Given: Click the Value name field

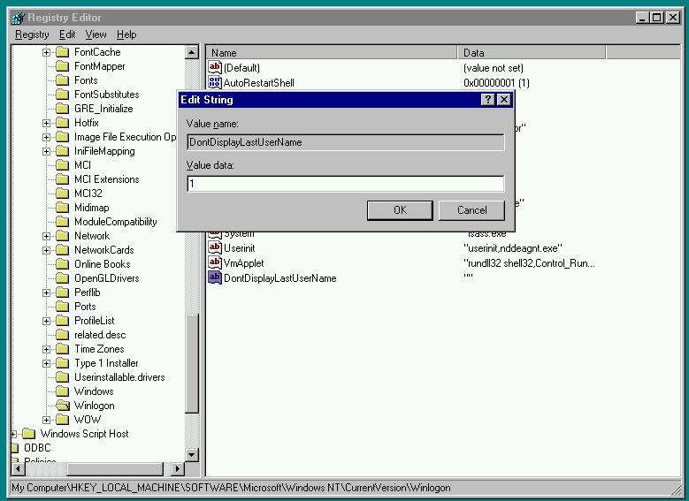Looking at the screenshot, I should pos(345,142).
